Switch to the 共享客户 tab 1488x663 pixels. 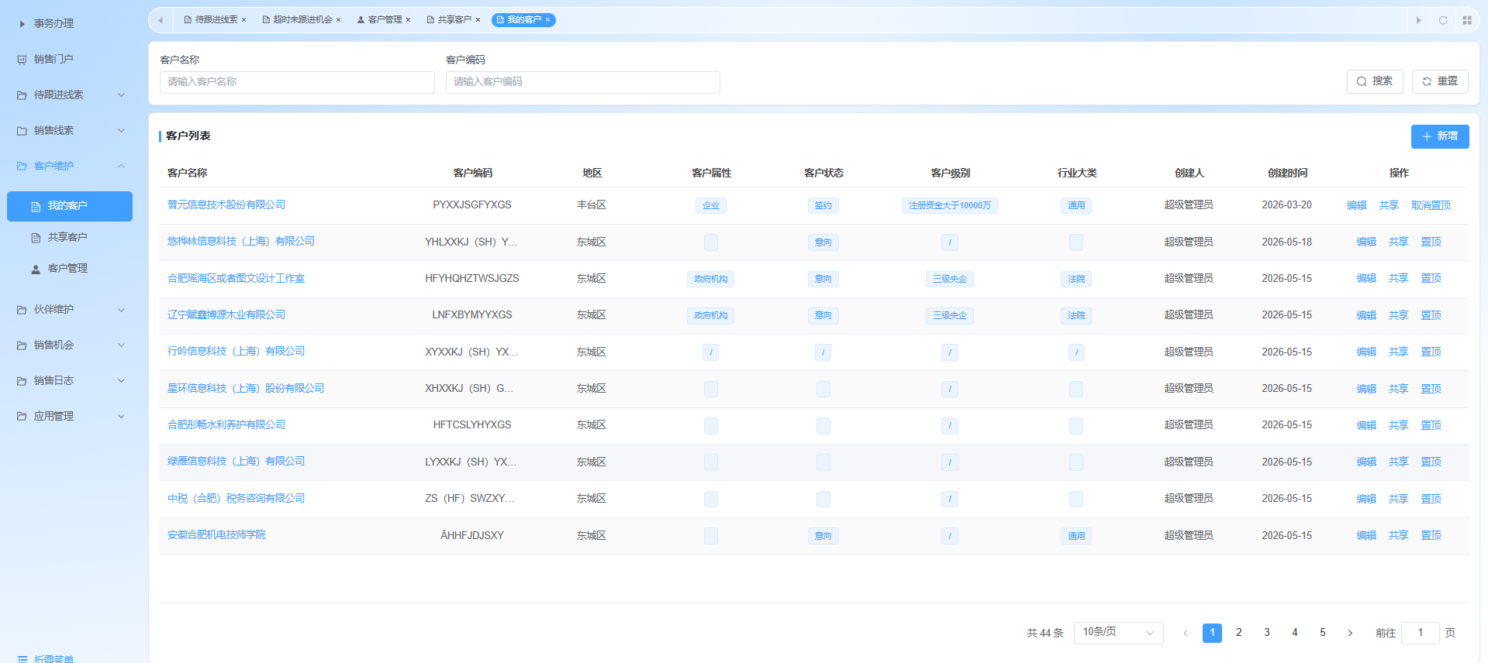454,20
